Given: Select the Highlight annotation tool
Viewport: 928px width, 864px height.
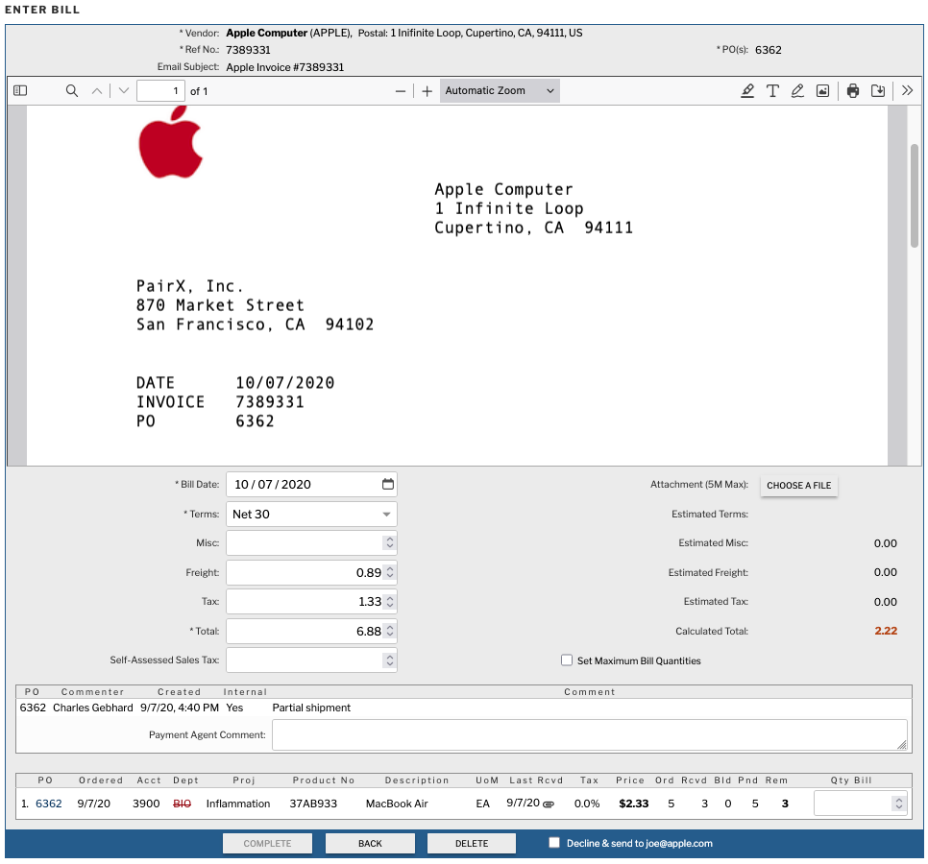Looking at the screenshot, I should click(x=747, y=89).
